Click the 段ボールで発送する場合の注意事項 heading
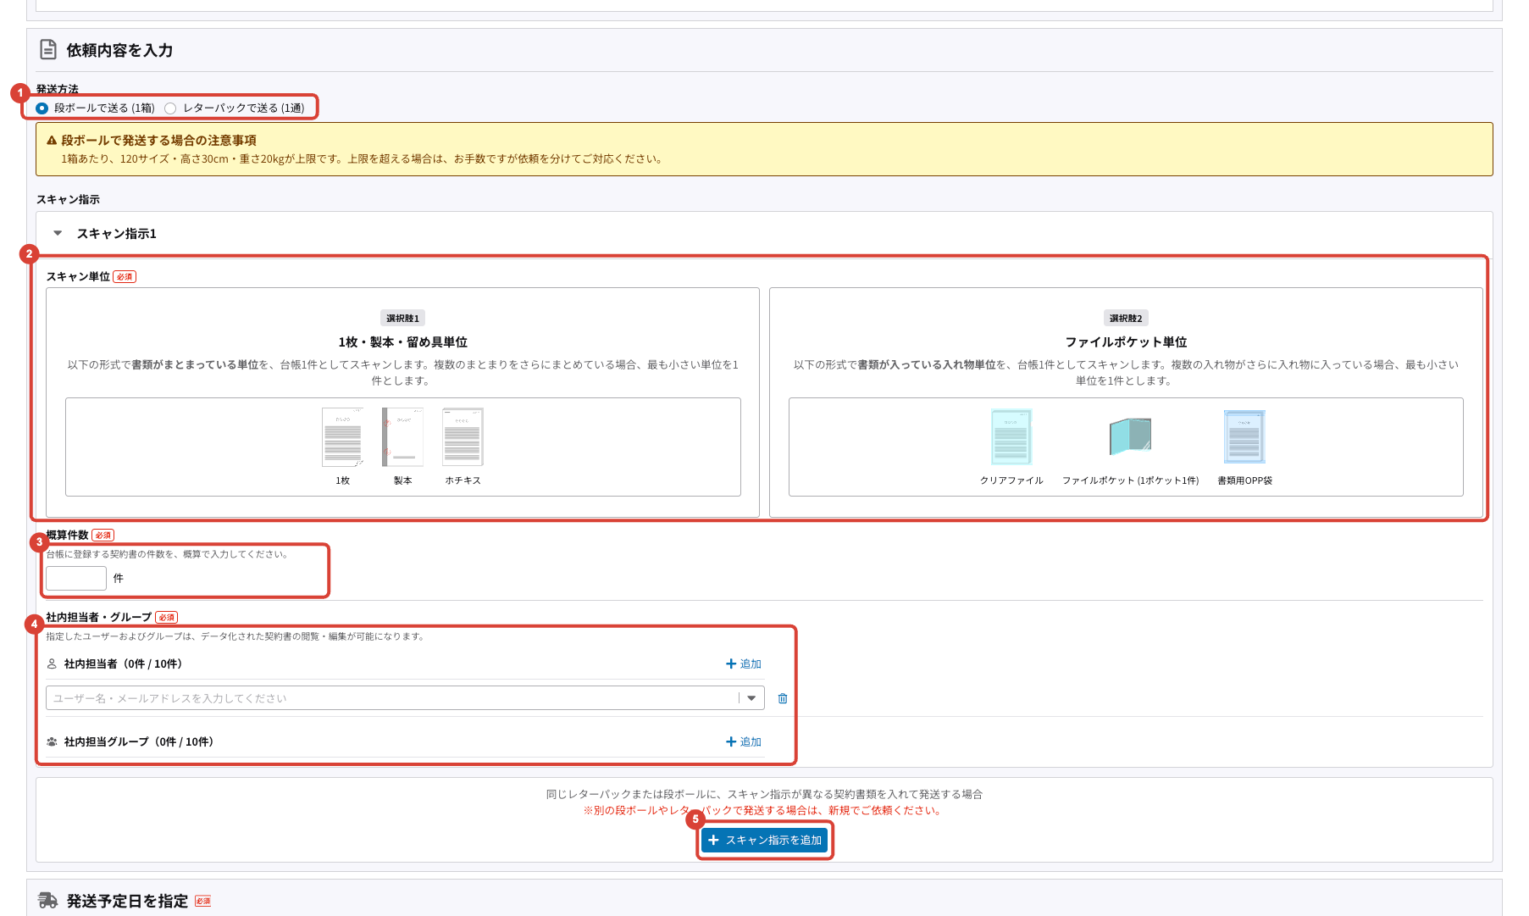This screenshot has width=1529, height=916. (x=158, y=141)
